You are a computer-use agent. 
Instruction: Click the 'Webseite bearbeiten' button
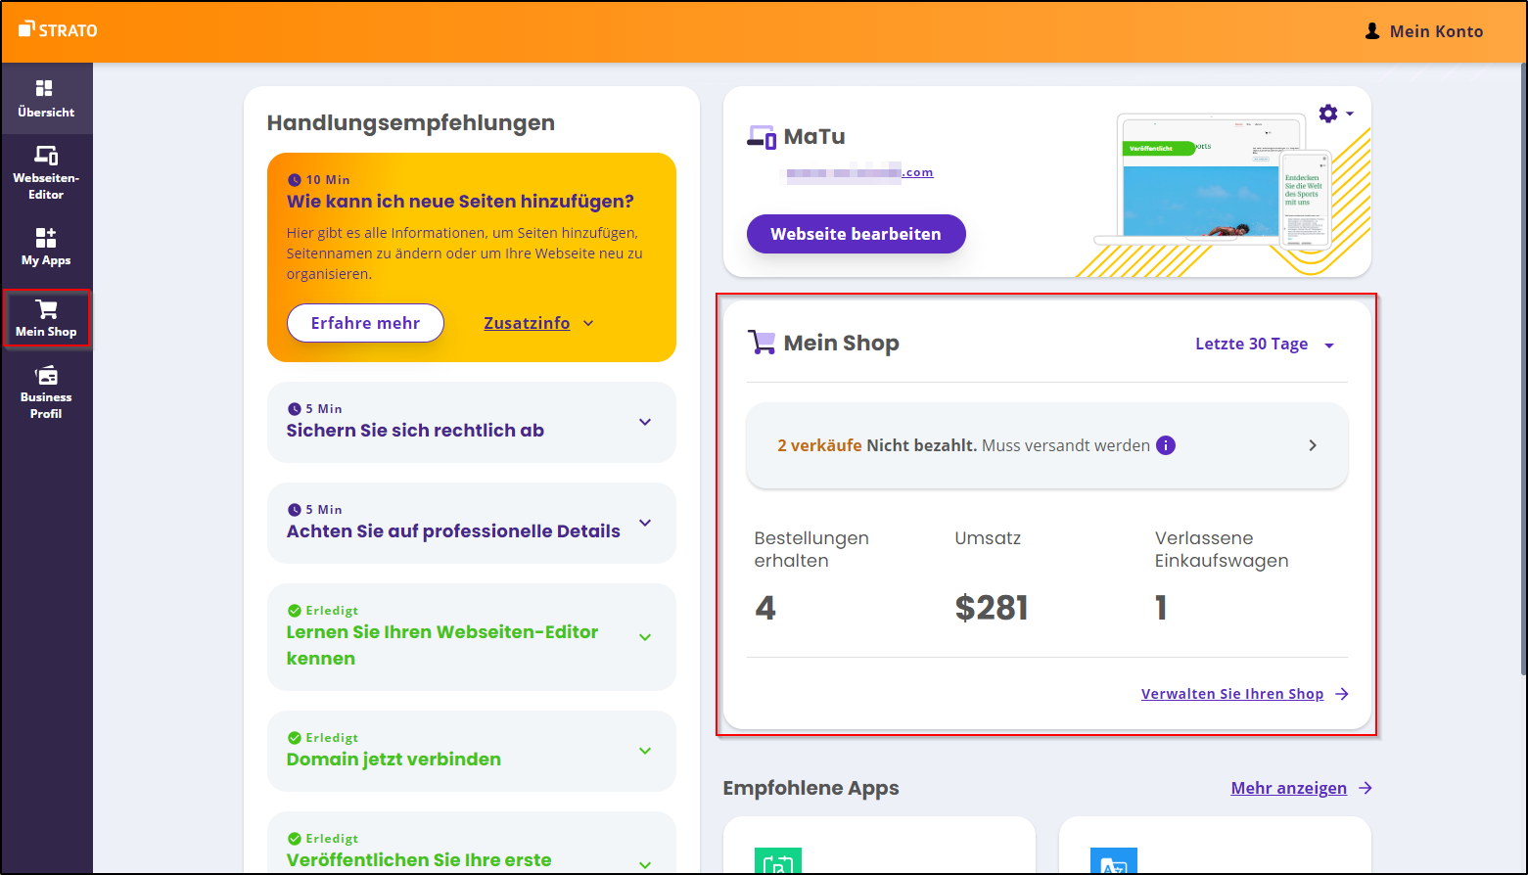click(856, 234)
